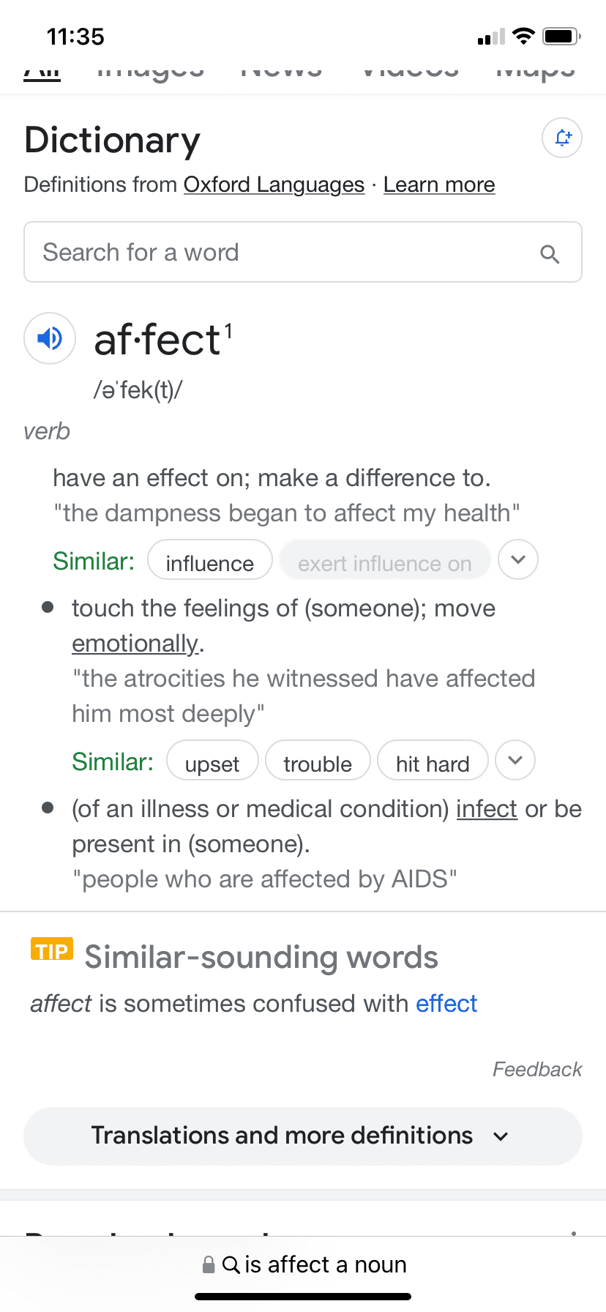Follow the underlined 'infect' link
The width and height of the screenshot is (606, 1312).
pos(487,809)
